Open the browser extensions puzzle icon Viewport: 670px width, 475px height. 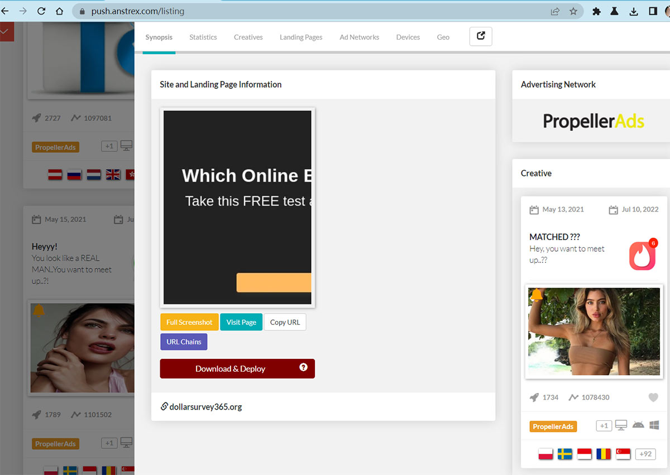[596, 11]
